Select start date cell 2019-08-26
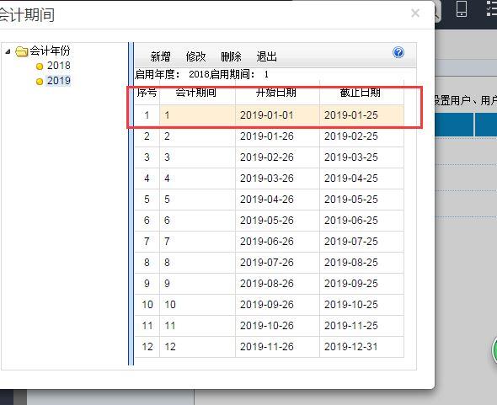The image size is (497, 405). click(x=277, y=283)
